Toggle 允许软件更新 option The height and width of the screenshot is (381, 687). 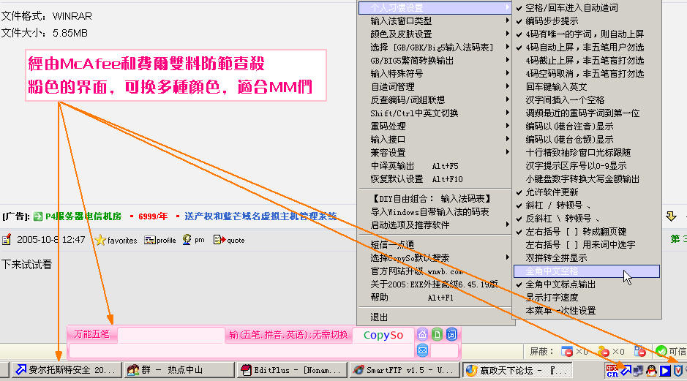587,192
